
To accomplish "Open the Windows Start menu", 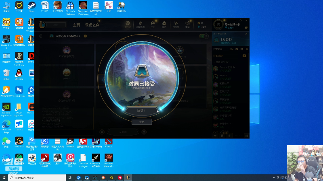I will click(x=4, y=177).
